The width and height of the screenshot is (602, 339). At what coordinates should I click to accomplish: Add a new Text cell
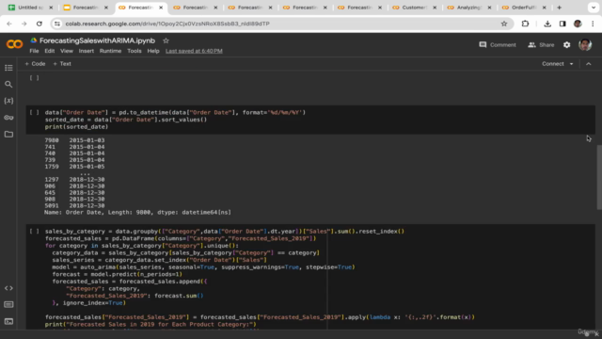[x=62, y=64]
